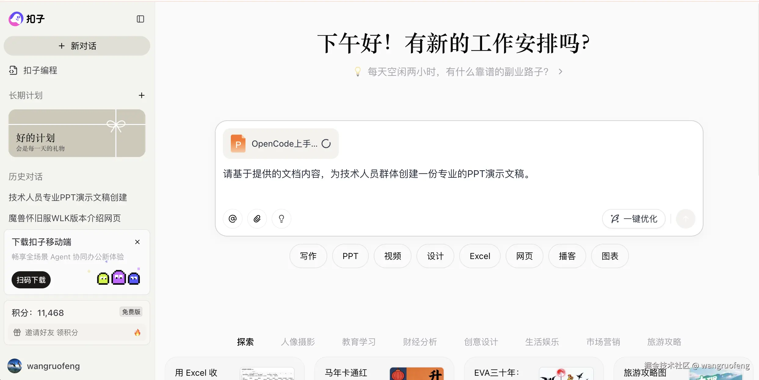Select the PPT quick-action chip
This screenshot has width=759, height=380.
point(350,256)
